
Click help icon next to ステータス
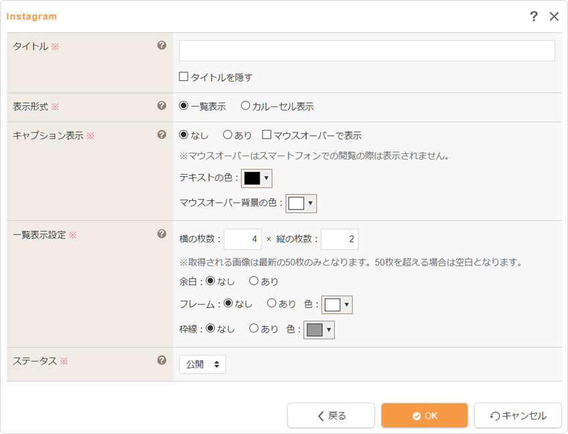(161, 360)
